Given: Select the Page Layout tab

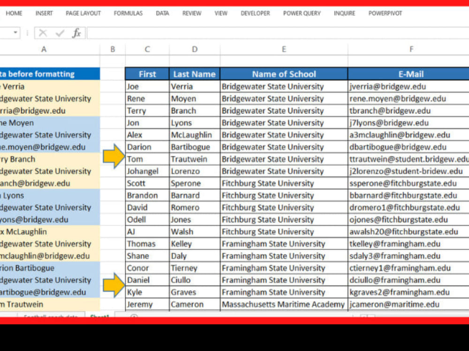Looking at the screenshot, I should 83,13.
